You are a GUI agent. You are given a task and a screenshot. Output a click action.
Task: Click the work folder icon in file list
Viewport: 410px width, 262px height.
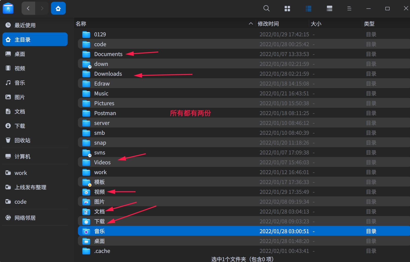[x=86, y=172]
